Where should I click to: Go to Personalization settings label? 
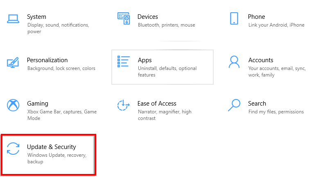tap(47, 60)
